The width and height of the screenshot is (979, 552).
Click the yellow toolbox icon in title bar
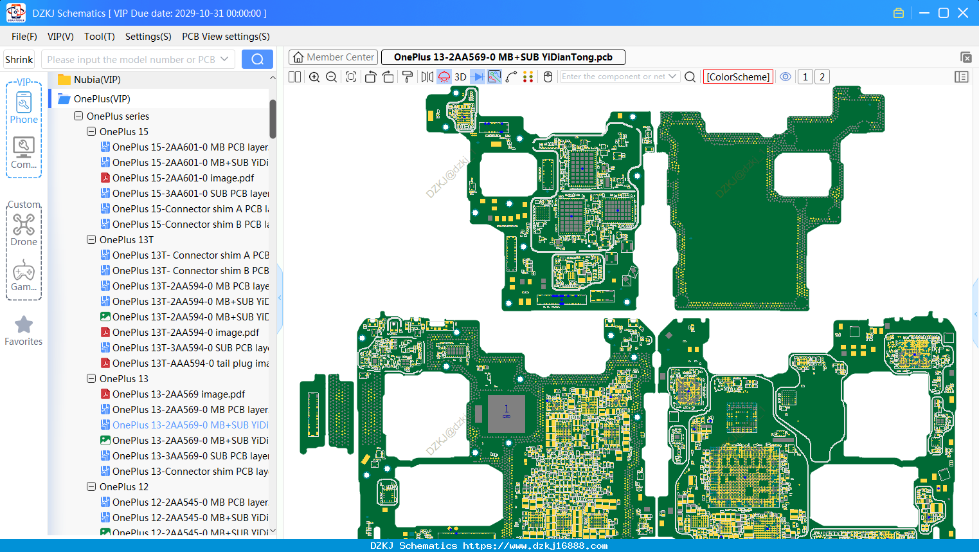pyautogui.click(x=899, y=13)
